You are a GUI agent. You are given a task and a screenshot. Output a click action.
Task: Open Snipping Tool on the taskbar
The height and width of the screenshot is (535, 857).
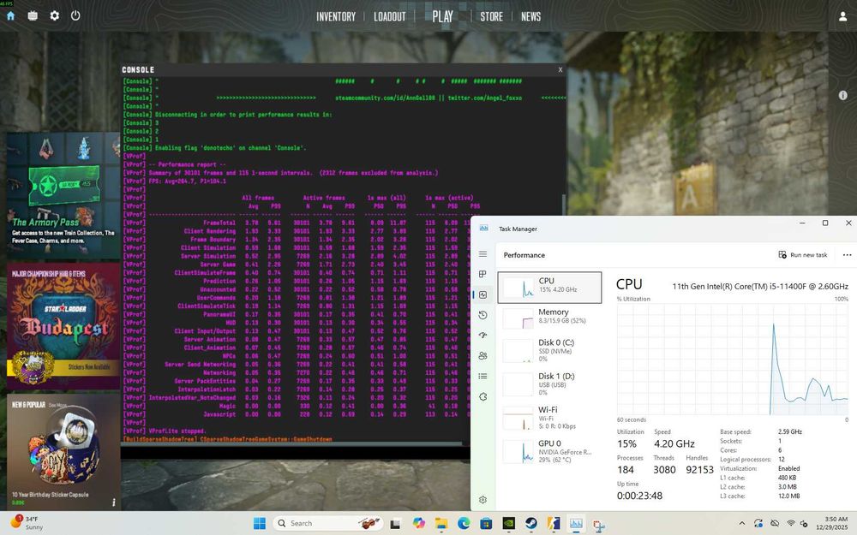click(x=598, y=525)
